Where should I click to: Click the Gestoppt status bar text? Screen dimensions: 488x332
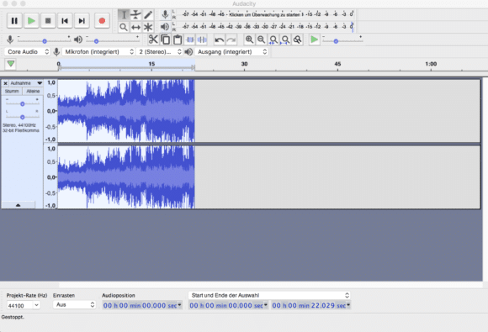pyautogui.click(x=13, y=317)
